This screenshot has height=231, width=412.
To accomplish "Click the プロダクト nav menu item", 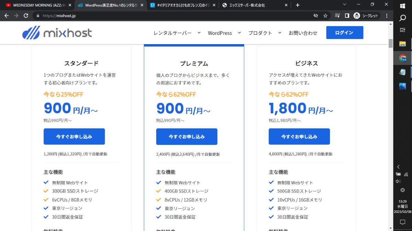I will point(260,33).
